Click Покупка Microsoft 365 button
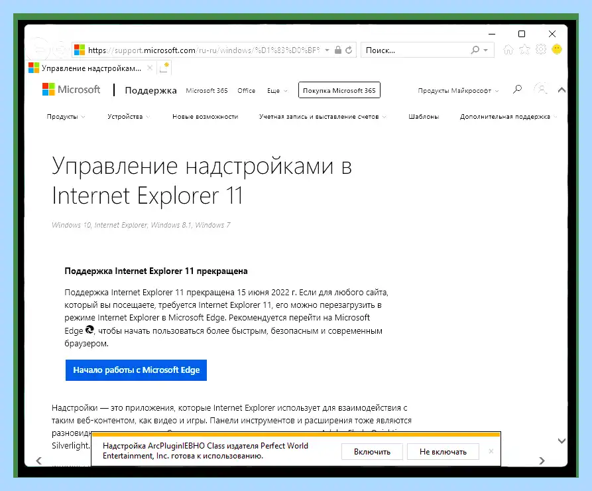The image size is (592, 491). 339,90
